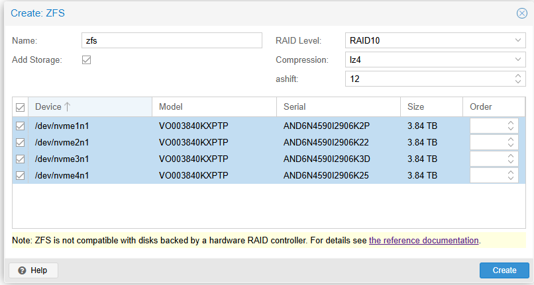Sort by the Device column header
Screen dimensions: 534x285
[x=89, y=107]
